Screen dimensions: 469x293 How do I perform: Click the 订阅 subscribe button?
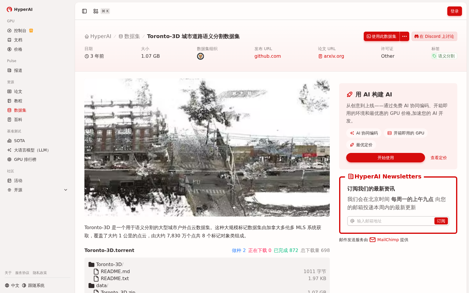point(441,221)
